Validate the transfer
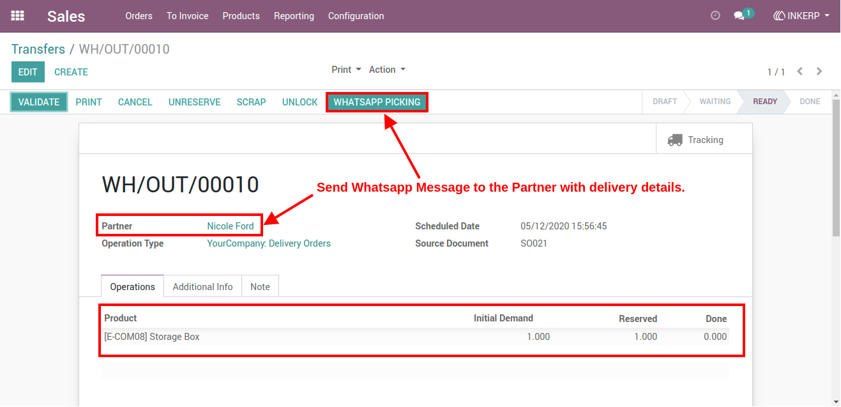Viewport: 841px width, 407px height. tap(39, 102)
